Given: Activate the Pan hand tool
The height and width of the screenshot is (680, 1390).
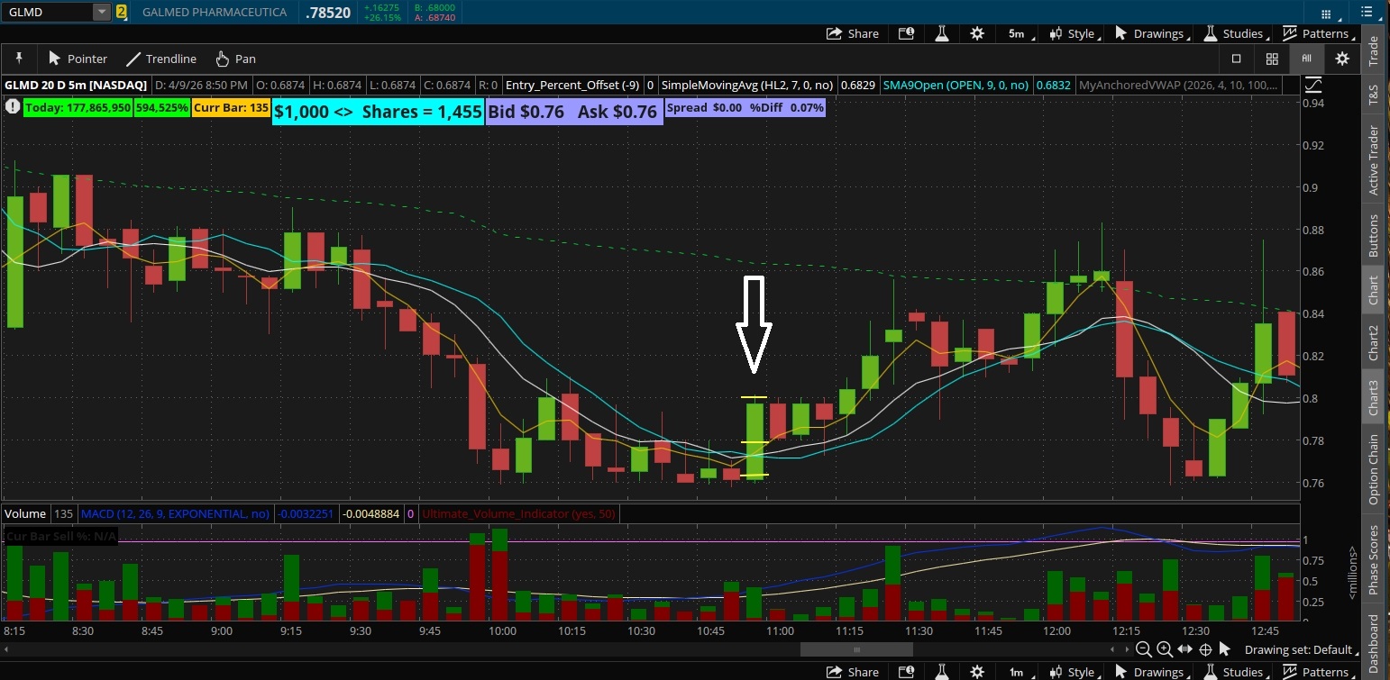Looking at the screenshot, I should (235, 59).
